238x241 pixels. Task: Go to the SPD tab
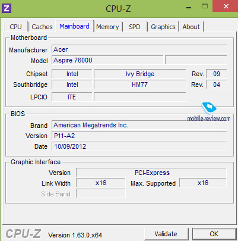tap(135, 27)
